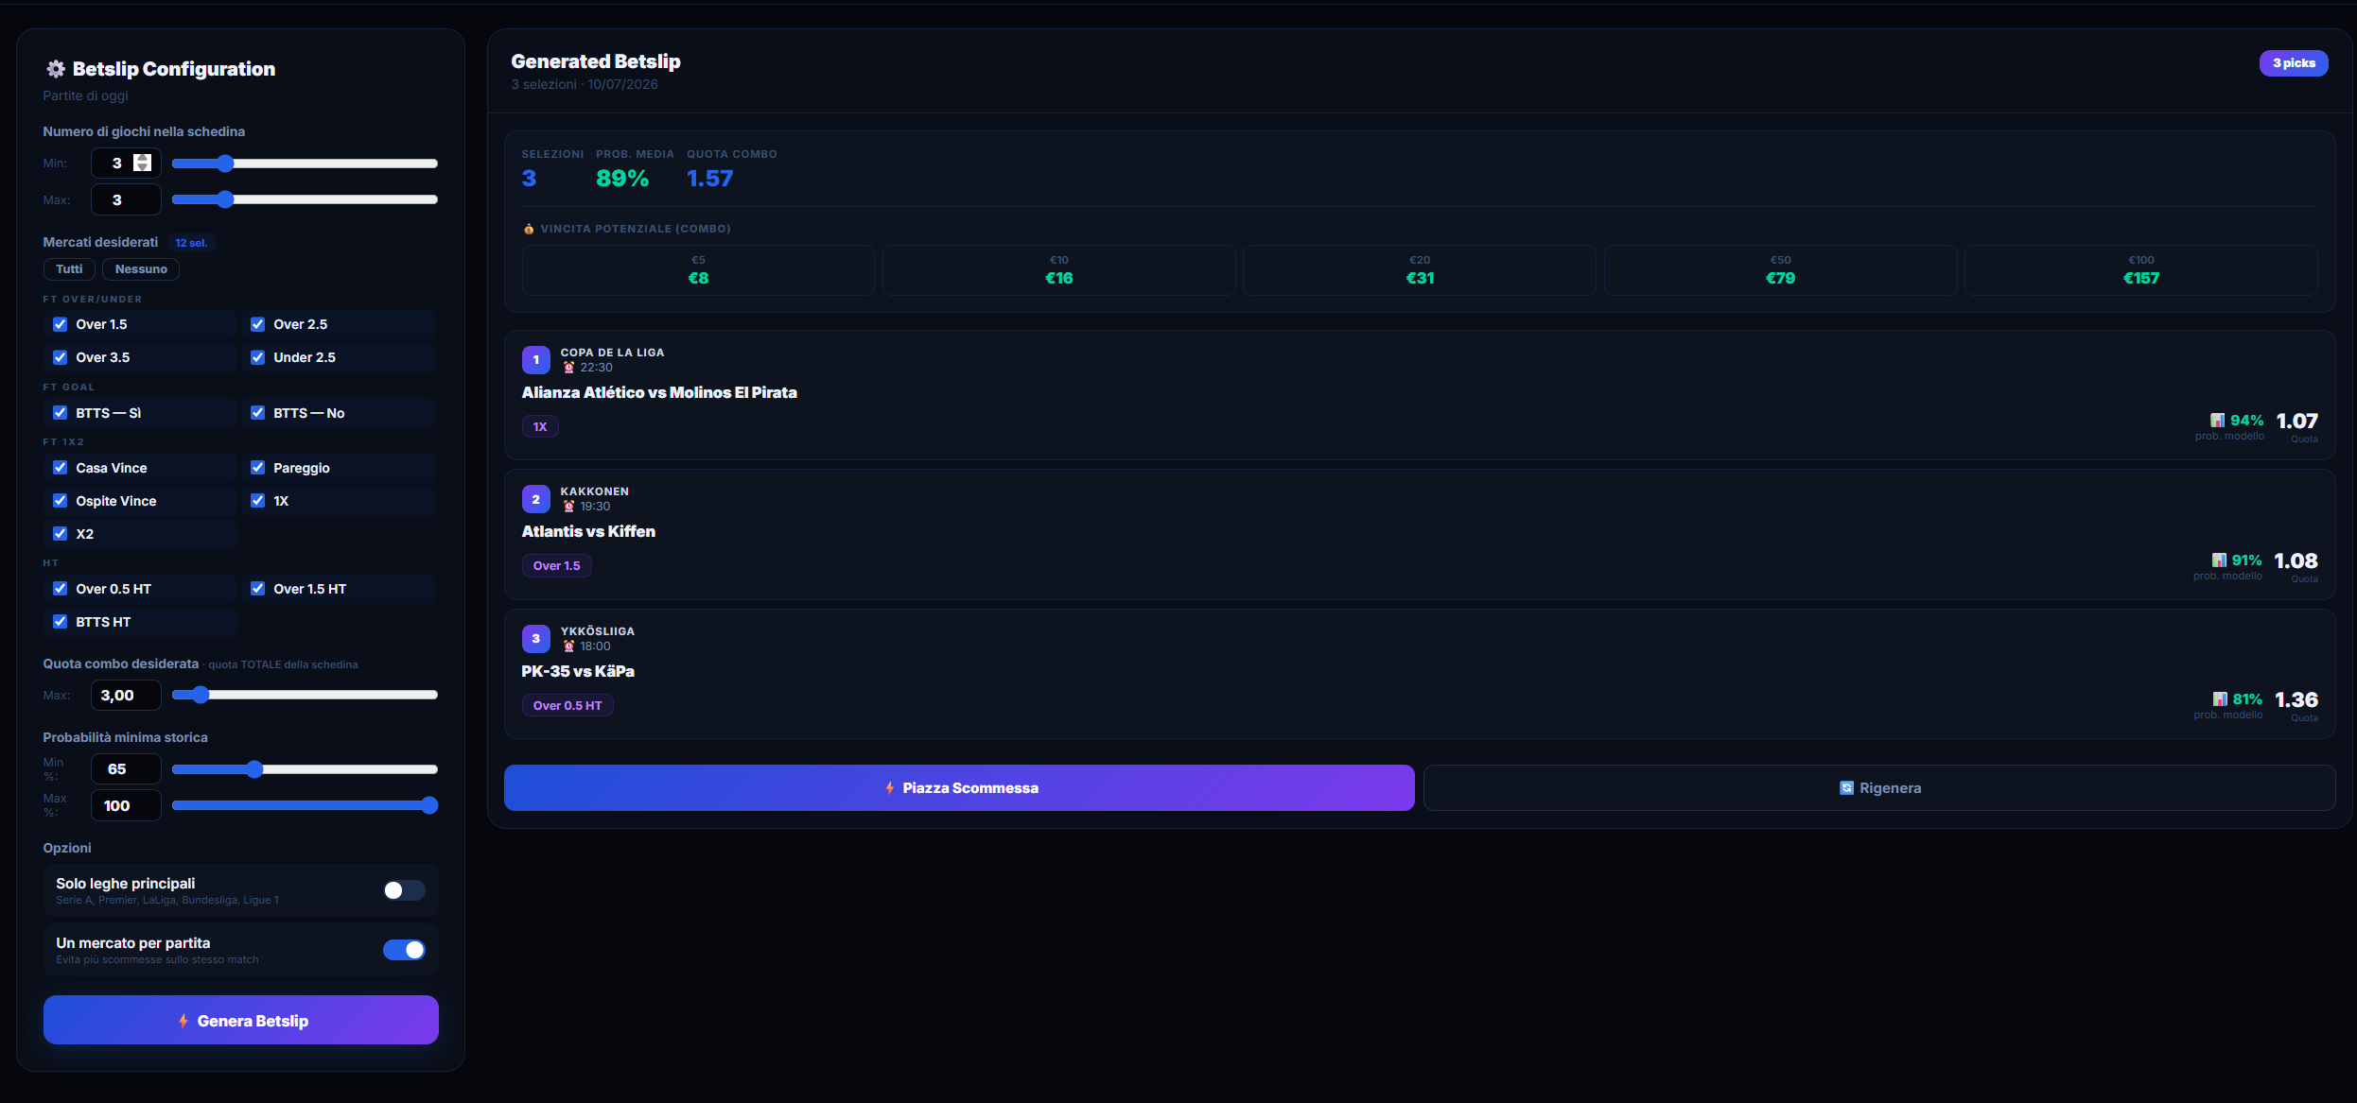Click the Over 0.5 HT tag on PK-35 match
The image size is (2357, 1103).
567,706
